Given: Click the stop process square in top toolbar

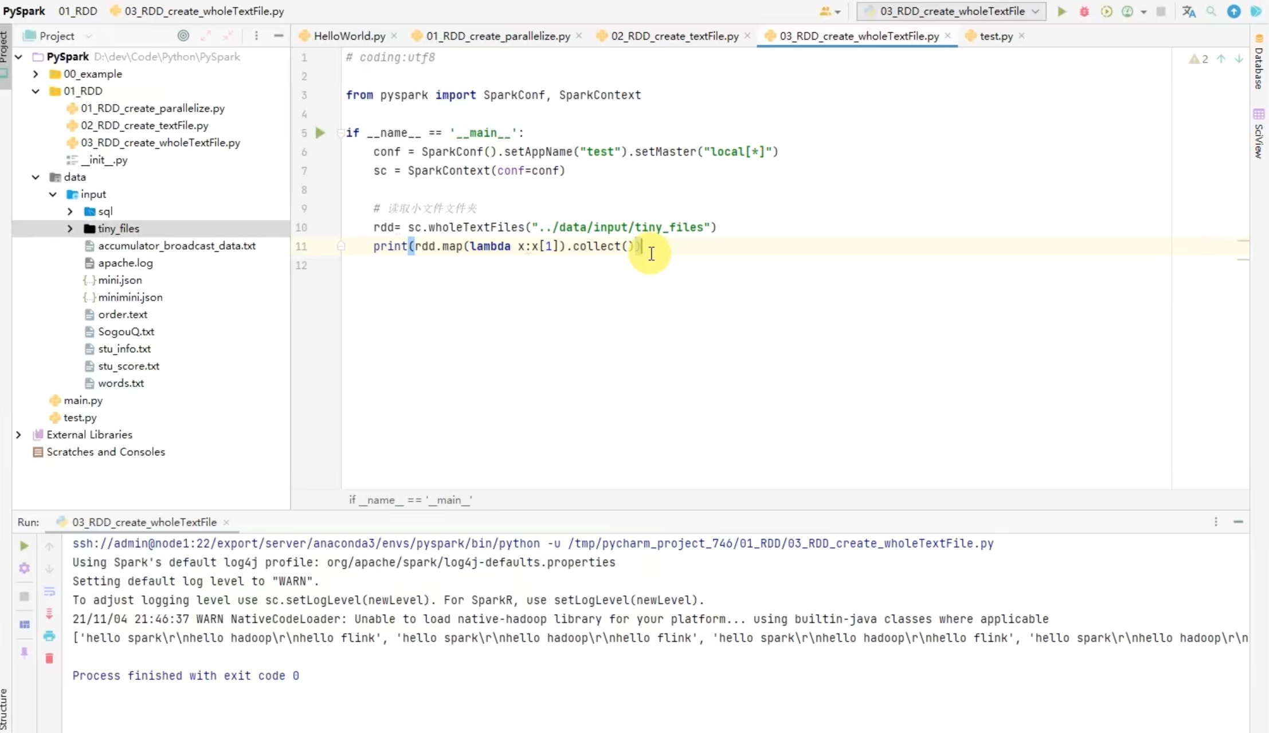Looking at the screenshot, I should [1161, 11].
